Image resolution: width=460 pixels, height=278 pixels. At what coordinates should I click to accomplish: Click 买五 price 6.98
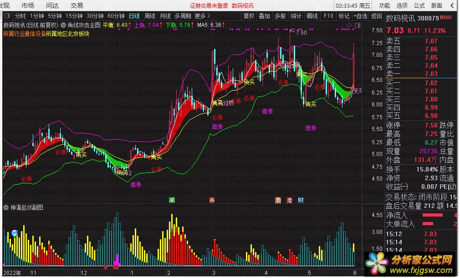coord(431,116)
